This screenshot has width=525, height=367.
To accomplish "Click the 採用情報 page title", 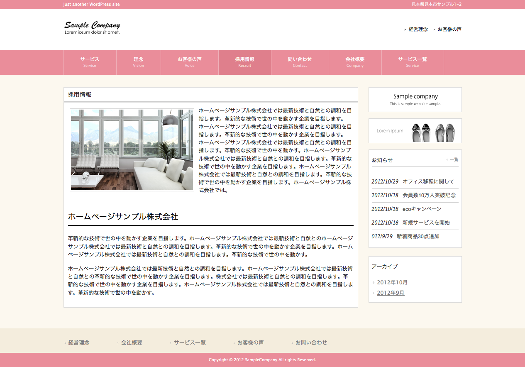I will tap(80, 95).
